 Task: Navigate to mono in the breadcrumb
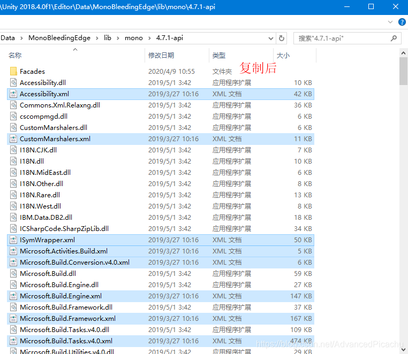coord(134,38)
